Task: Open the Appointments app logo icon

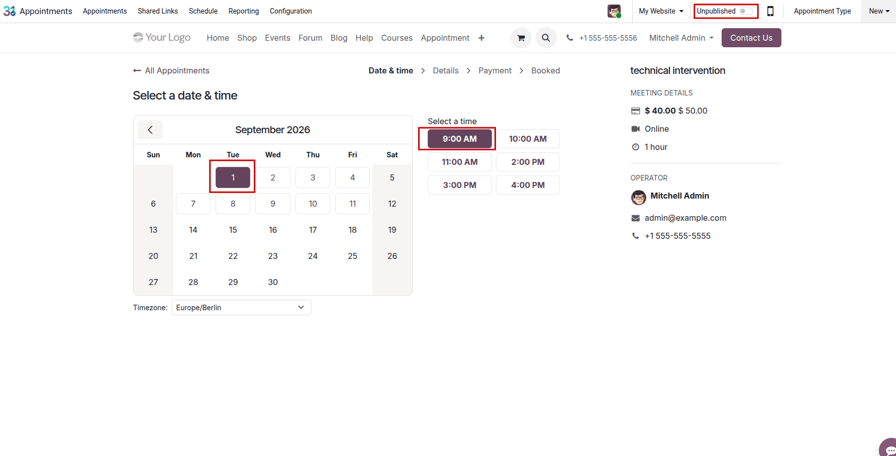Action: 10,11
